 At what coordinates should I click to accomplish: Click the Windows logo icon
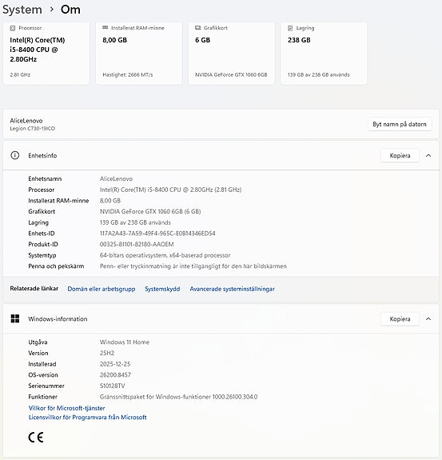[x=15, y=319]
